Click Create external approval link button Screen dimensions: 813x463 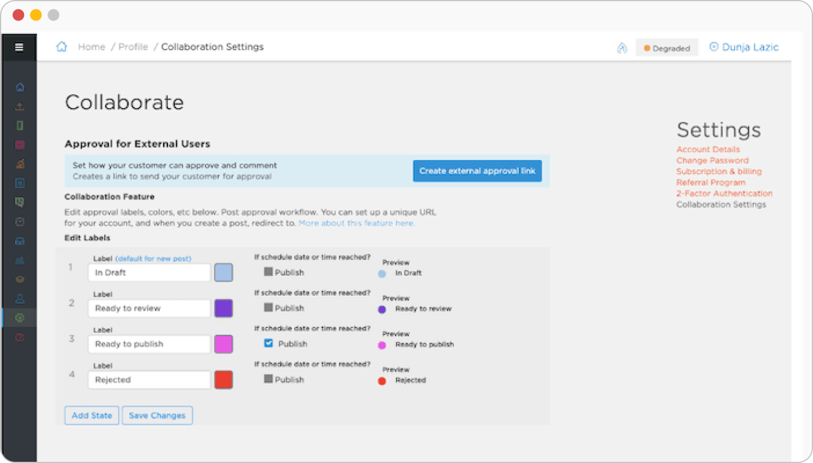click(477, 171)
